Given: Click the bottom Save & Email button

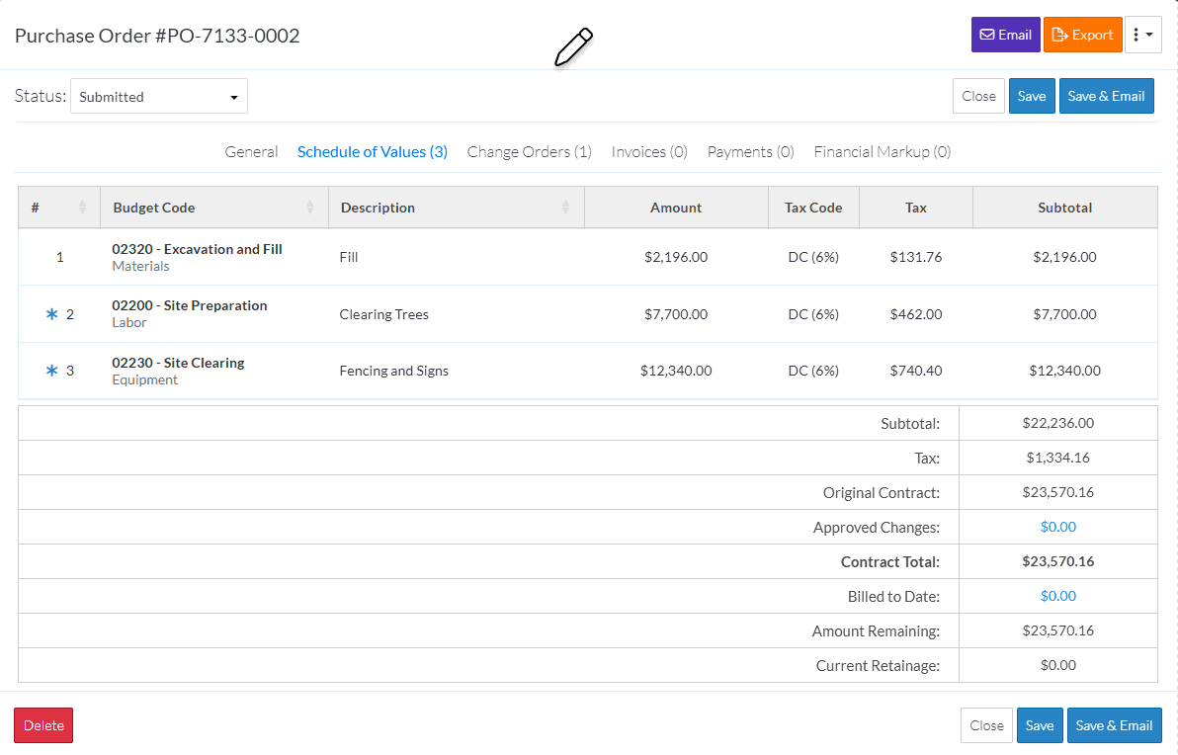Looking at the screenshot, I should click(x=1114, y=725).
